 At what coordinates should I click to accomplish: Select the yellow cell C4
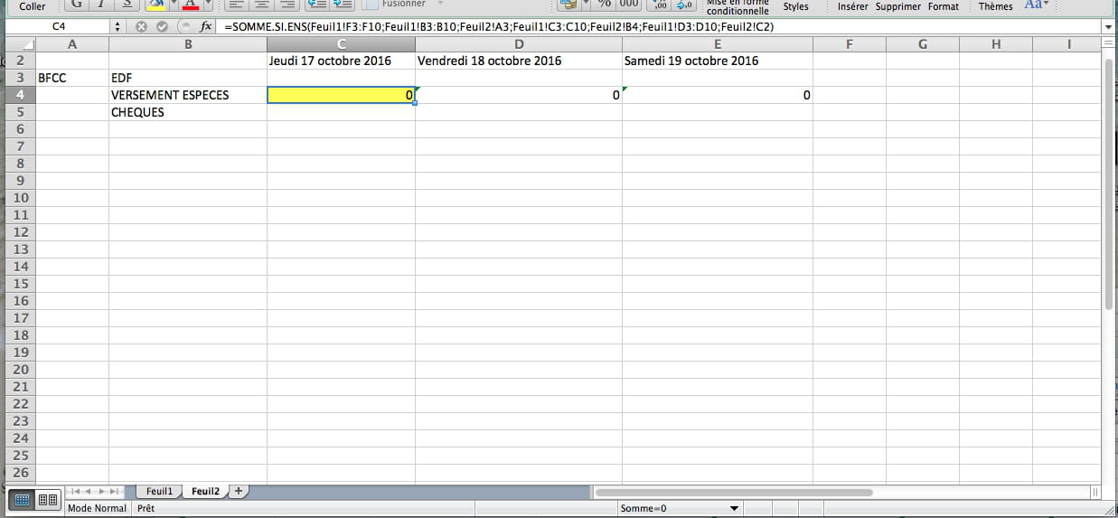pos(342,95)
